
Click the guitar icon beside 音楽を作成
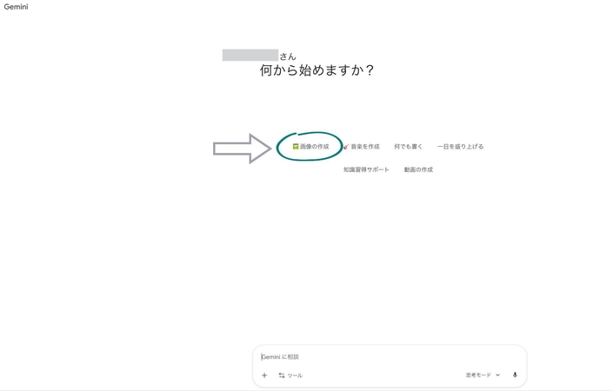[346, 147]
